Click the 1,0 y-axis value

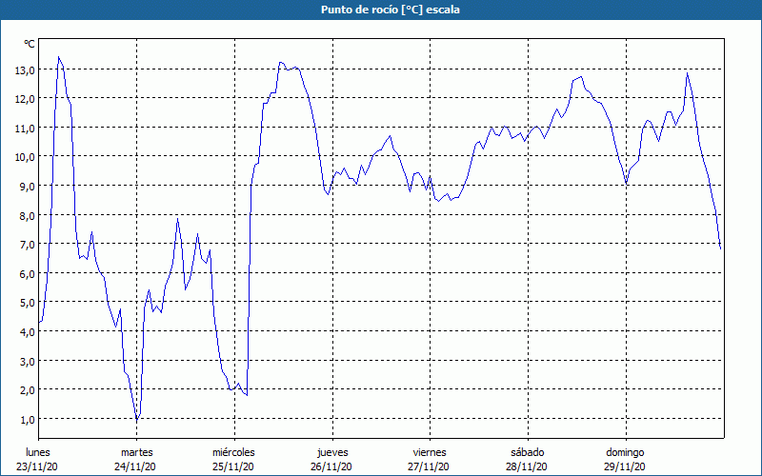coord(28,420)
